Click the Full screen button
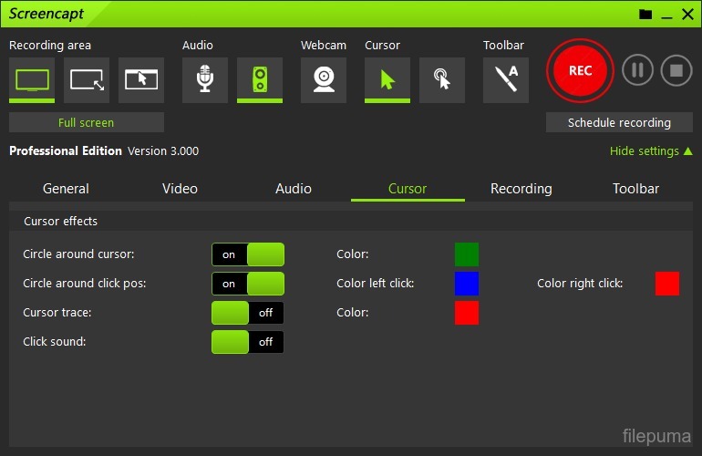 pos(87,122)
